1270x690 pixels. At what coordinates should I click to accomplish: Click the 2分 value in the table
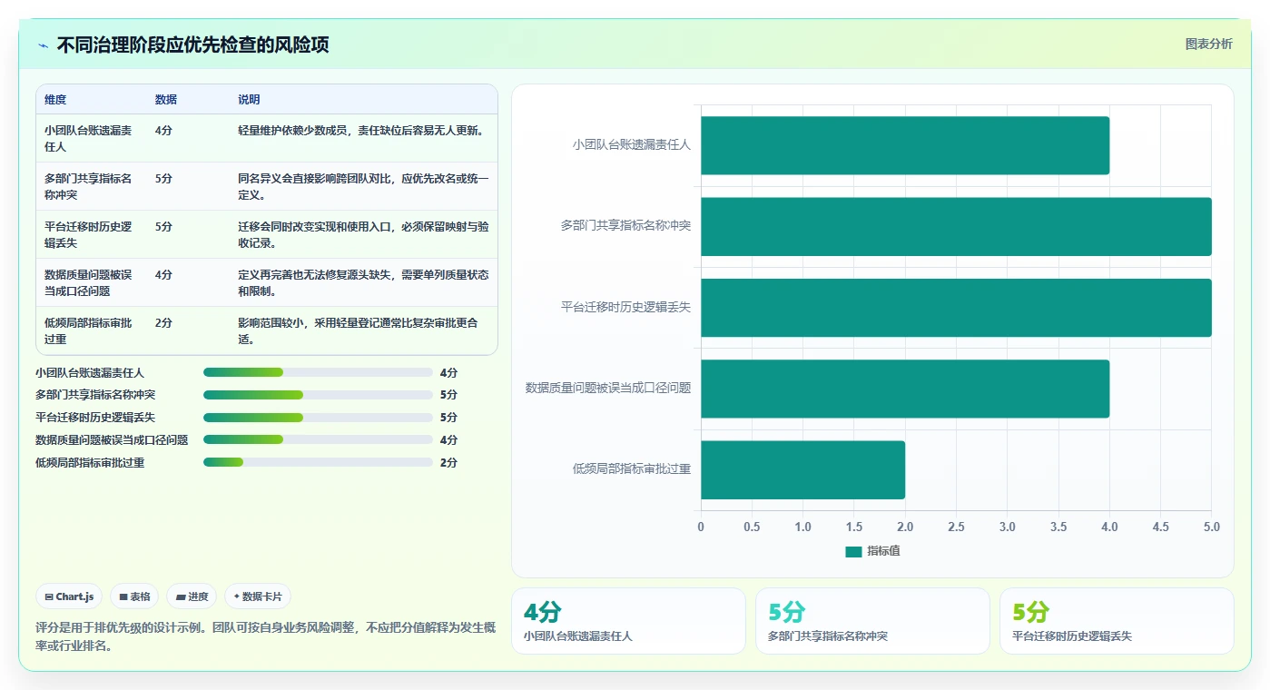pos(163,322)
